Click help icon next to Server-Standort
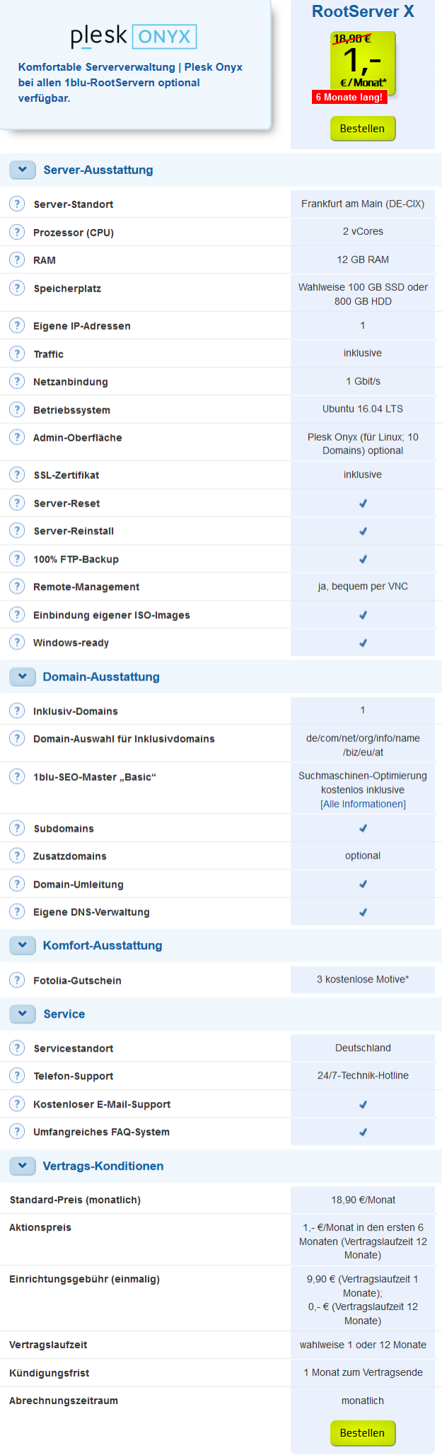 coord(17,204)
